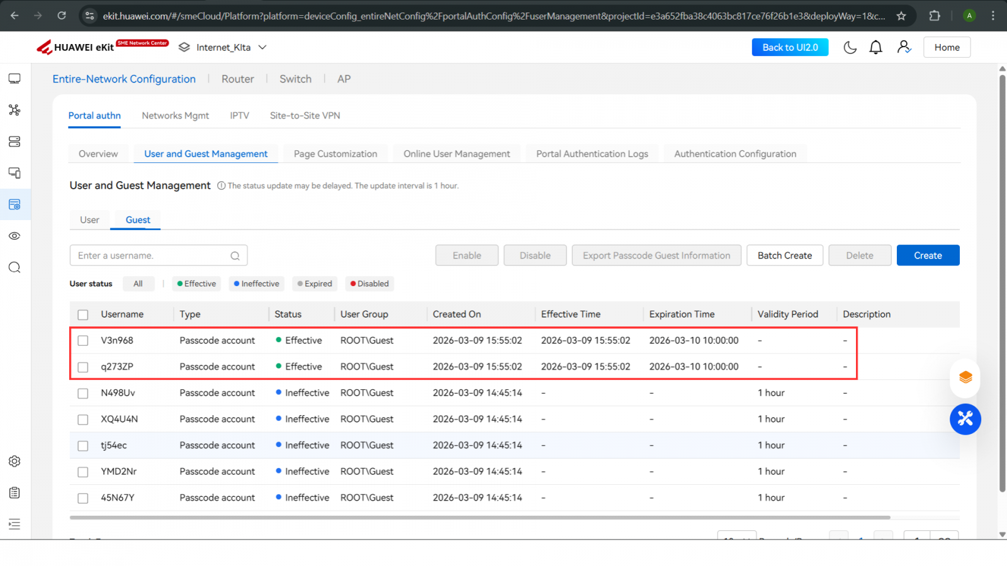The height and width of the screenshot is (566, 1007).
Task: Select the checkbox for user V3n968
Action: pos(83,340)
